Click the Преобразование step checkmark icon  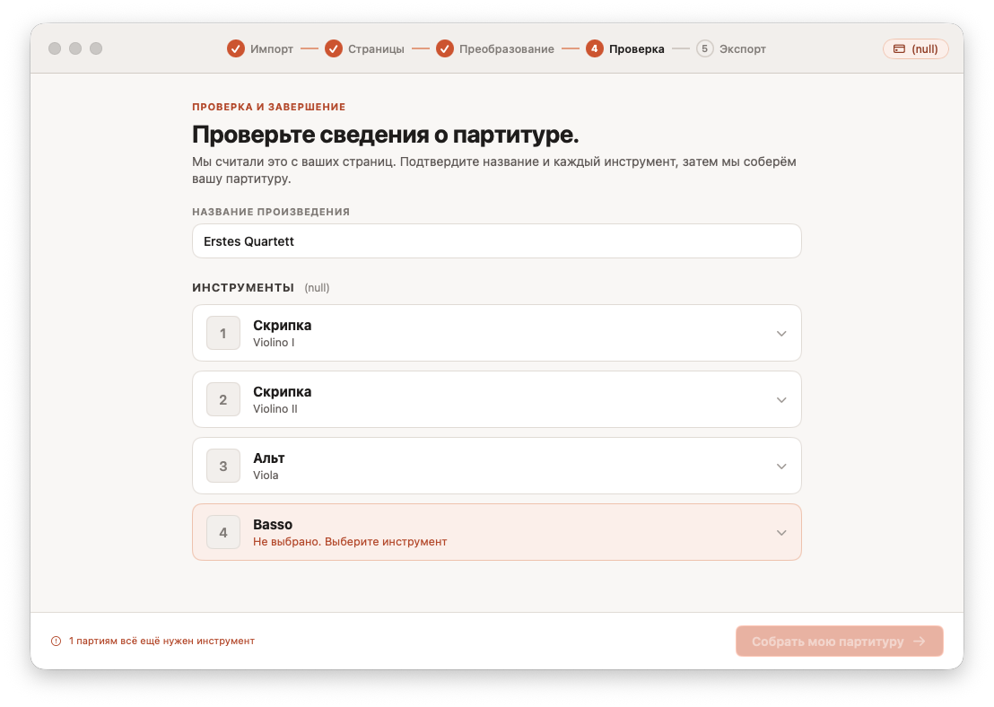pos(445,48)
